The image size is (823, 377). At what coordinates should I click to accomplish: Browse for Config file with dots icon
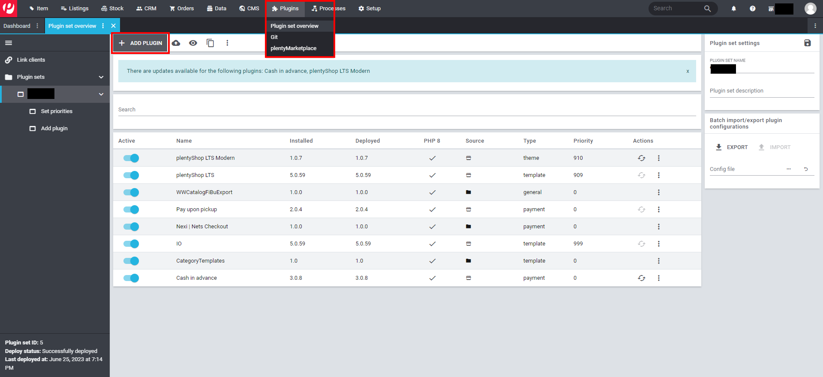tap(788, 169)
